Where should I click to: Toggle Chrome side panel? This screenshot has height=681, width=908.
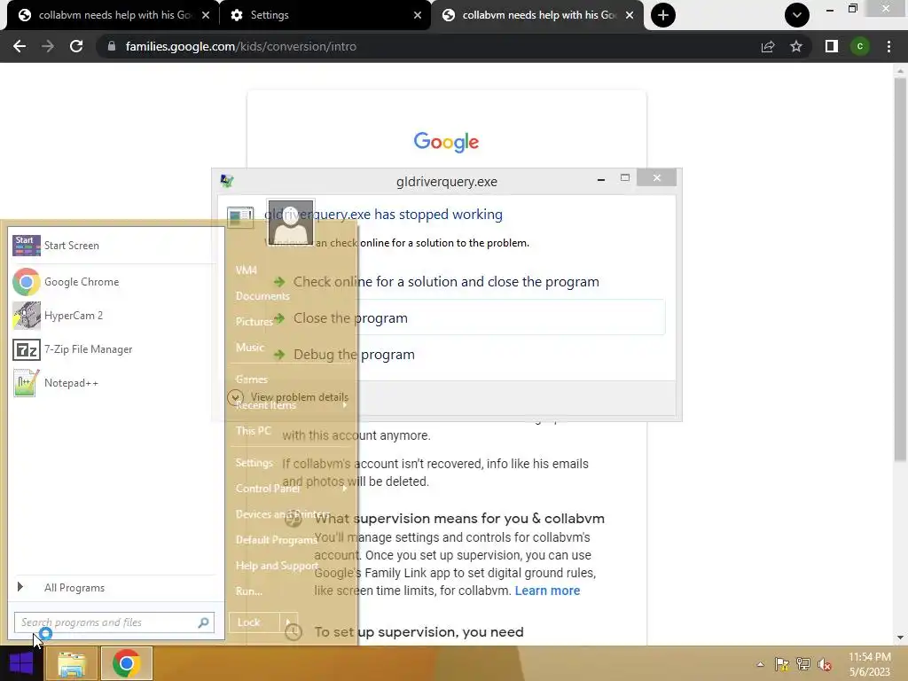pos(832,46)
